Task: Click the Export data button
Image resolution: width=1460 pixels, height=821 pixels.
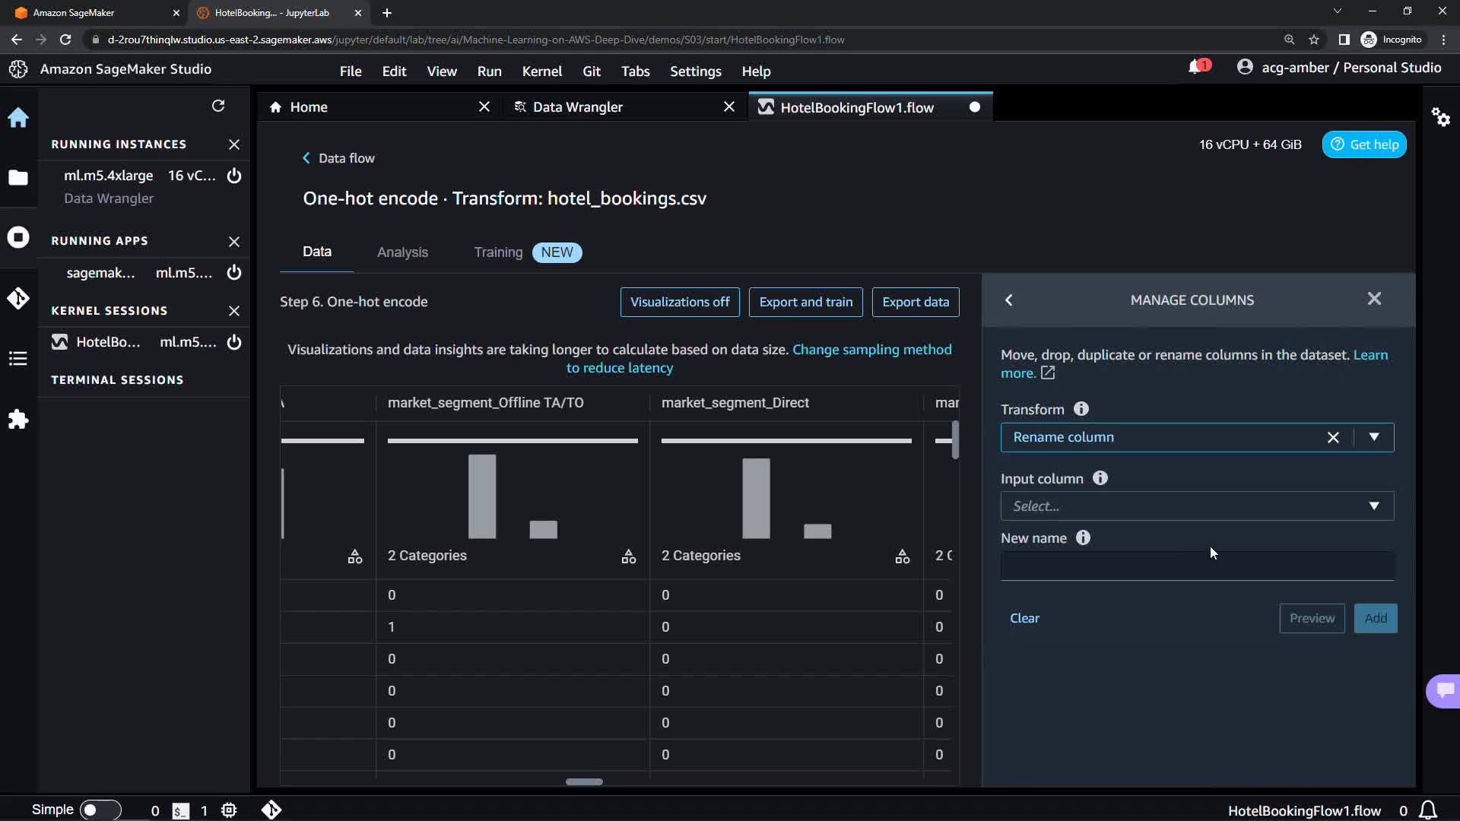Action: pos(915,302)
